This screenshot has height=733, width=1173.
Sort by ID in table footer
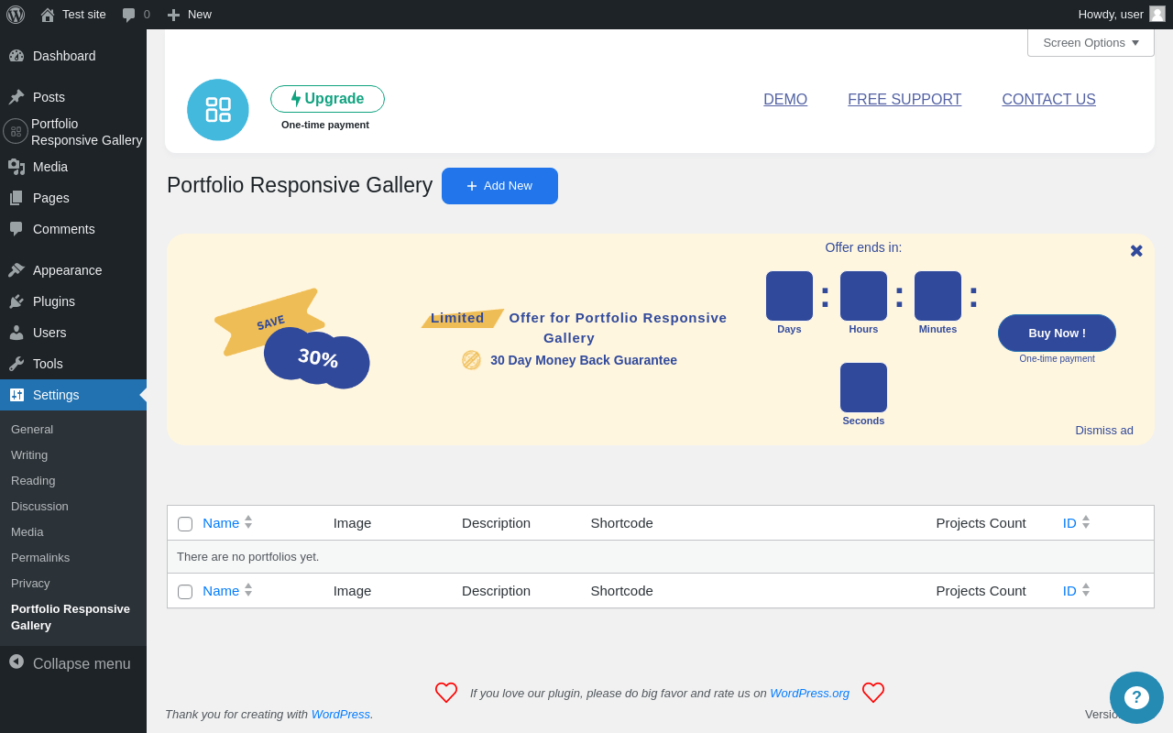point(1077,590)
